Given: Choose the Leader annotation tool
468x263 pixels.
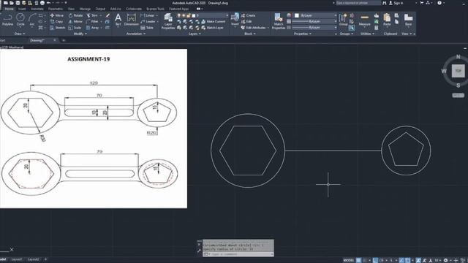Looking at the screenshot, I should [148, 21].
